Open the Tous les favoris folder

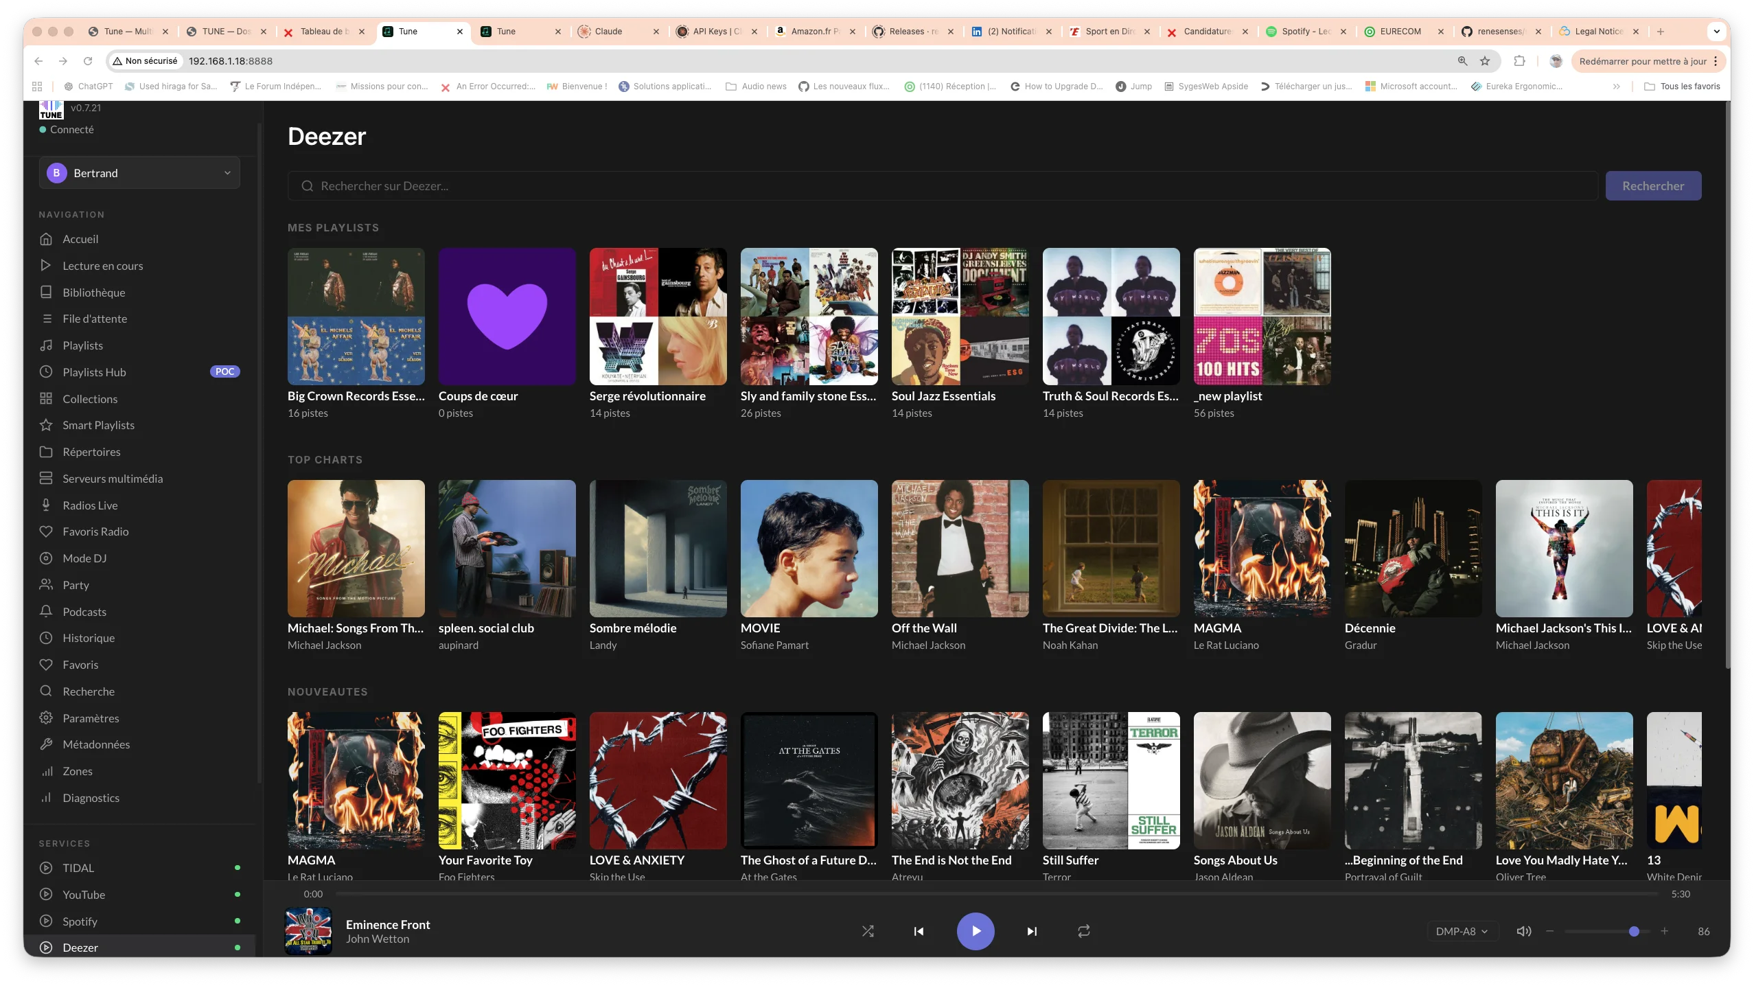[1682, 87]
